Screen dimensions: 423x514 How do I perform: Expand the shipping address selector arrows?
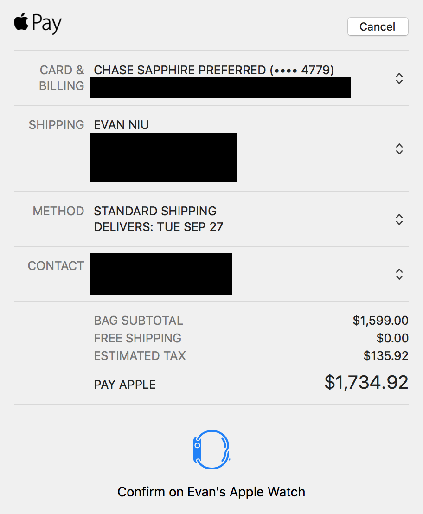pos(399,149)
